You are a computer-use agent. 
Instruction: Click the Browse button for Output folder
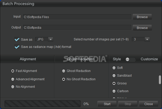click(x=142, y=28)
